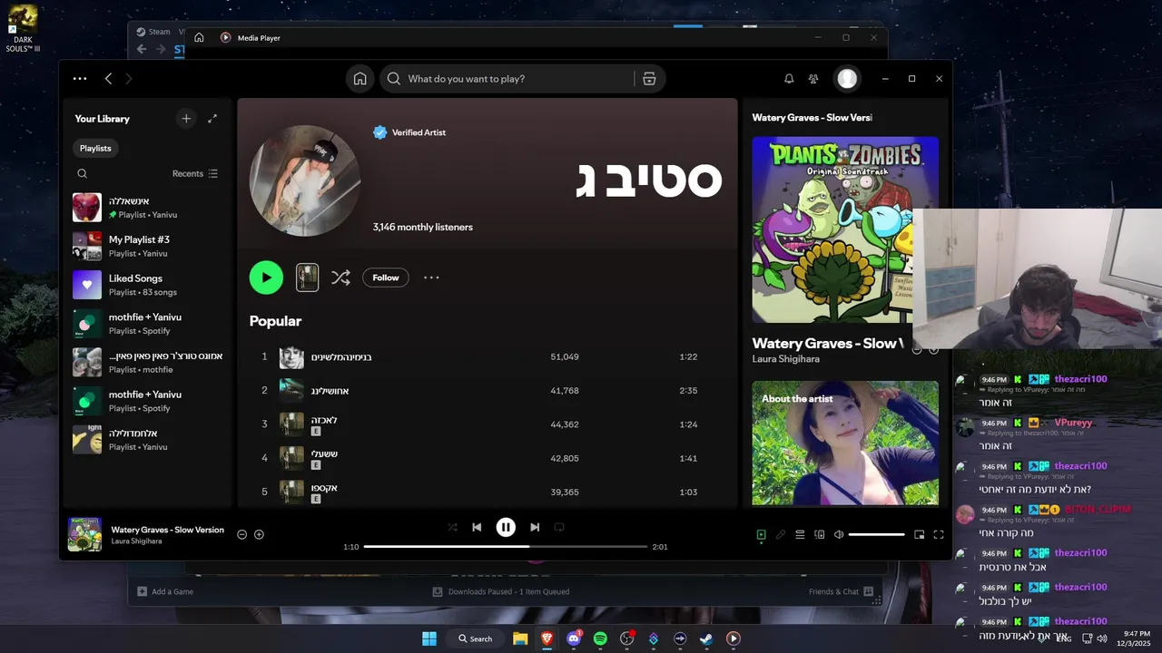
Task: Open Dark Souls III desktop shortcut
Action: pos(24,27)
